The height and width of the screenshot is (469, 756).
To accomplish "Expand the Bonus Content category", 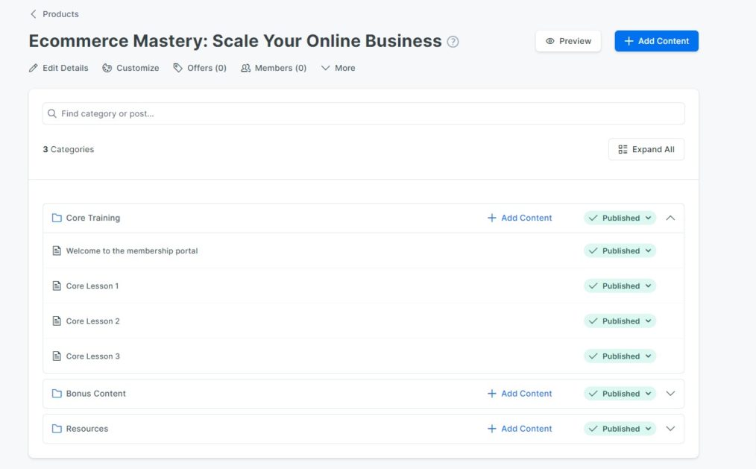I will point(670,394).
